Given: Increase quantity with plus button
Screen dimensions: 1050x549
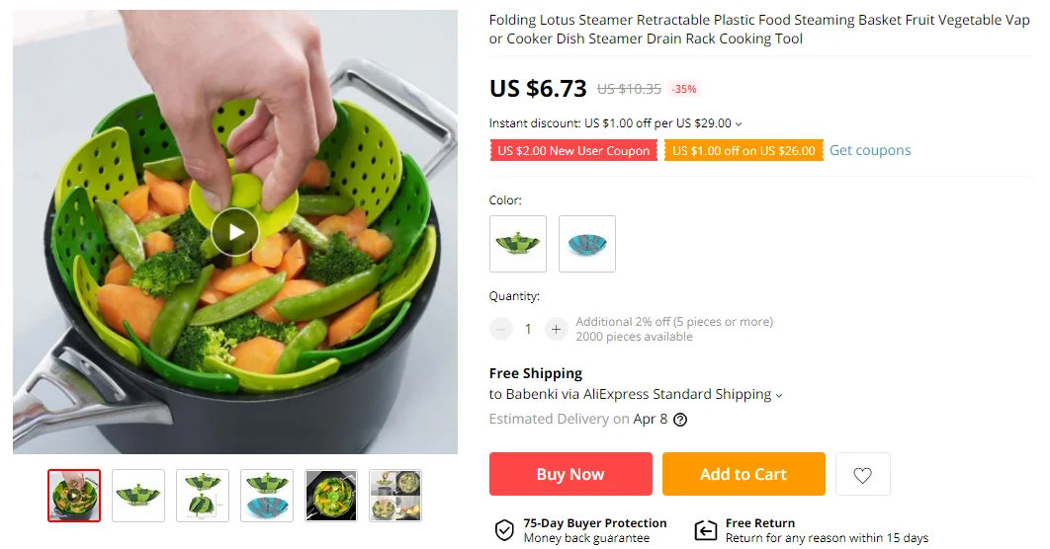Looking at the screenshot, I should click(557, 329).
